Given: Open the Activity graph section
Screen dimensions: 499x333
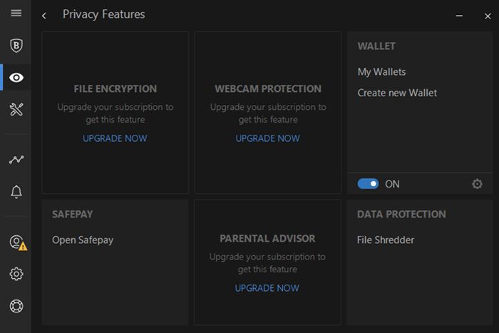Looking at the screenshot, I should point(16,160).
